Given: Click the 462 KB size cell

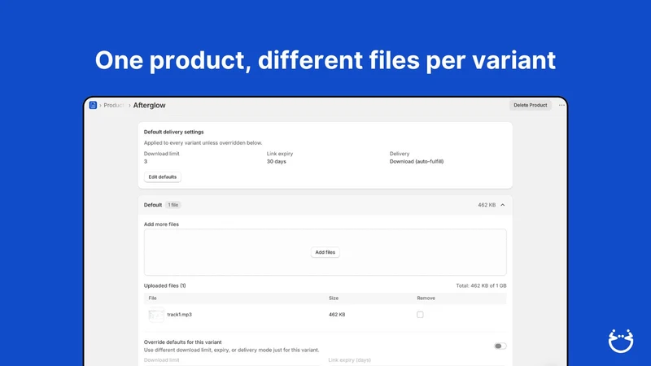Looking at the screenshot, I should pyautogui.click(x=337, y=315).
